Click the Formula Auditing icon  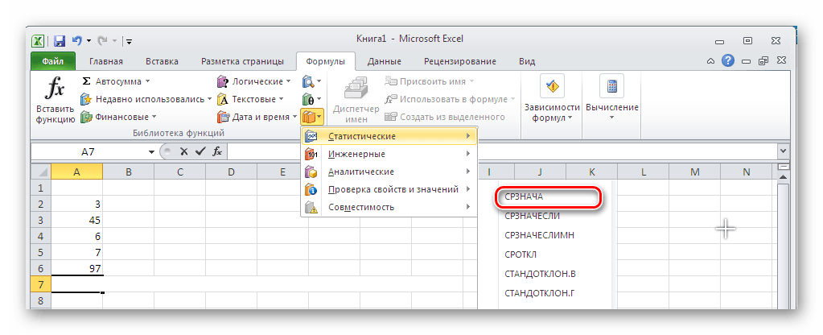coord(552,87)
